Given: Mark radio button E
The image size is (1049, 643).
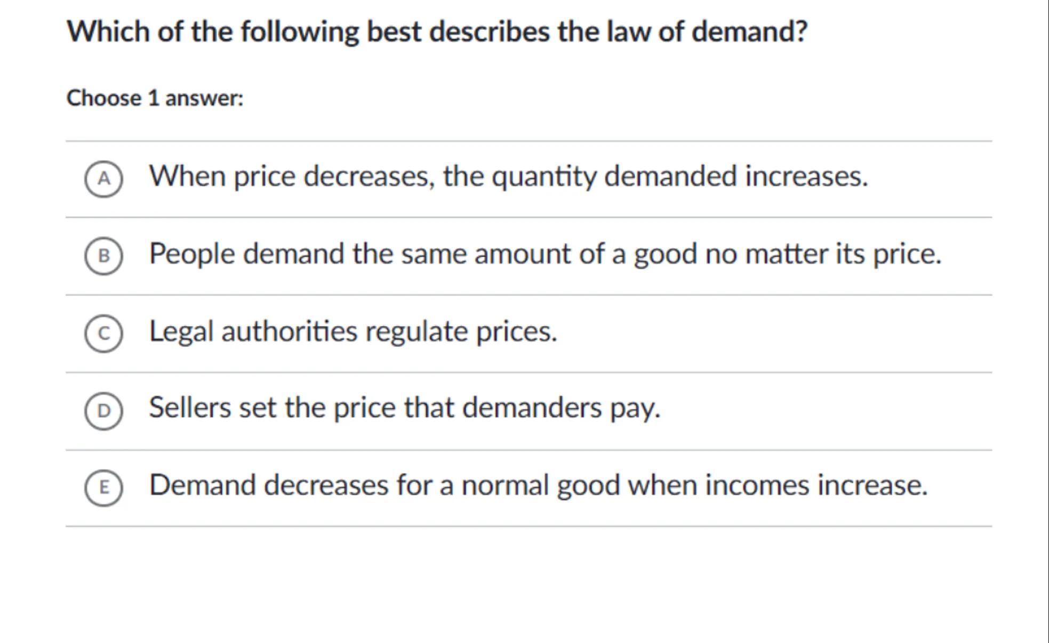Looking at the screenshot, I should click(103, 487).
